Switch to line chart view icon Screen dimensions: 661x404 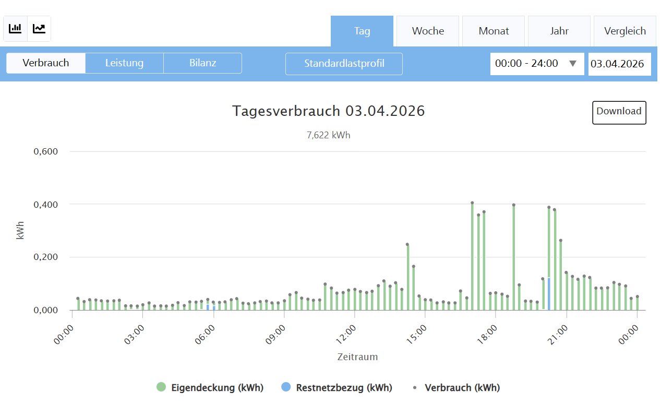(39, 29)
